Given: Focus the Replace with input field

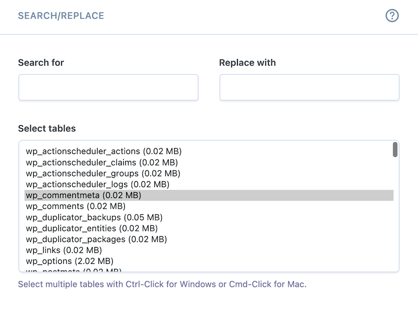Looking at the screenshot, I should click(x=309, y=87).
